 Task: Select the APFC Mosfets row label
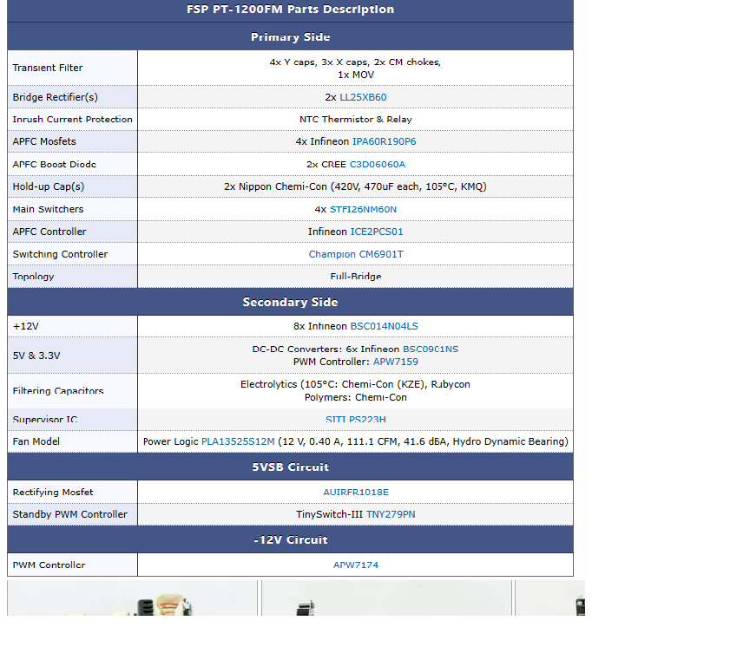click(44, 141)
